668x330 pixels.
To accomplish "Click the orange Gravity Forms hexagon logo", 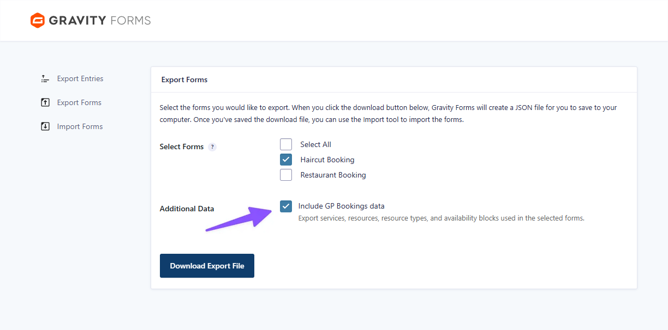I will point(37,21).
